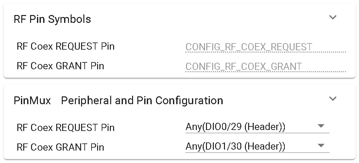Click the dotted underline below CONFIG_RF_COEX_REQUEST

pos(265,52)
